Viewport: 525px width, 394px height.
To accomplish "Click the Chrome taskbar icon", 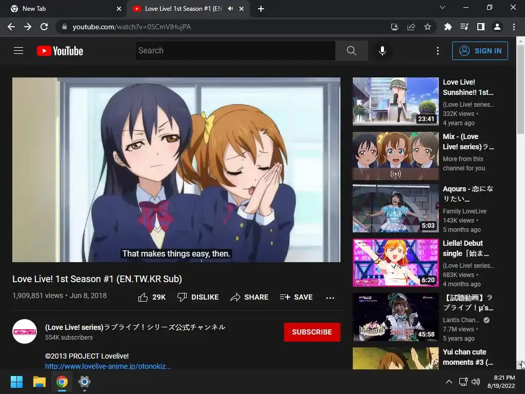I will (62, 382).
